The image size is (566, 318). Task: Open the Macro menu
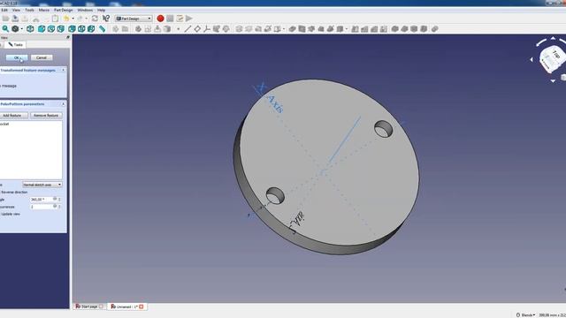[44, 10]
